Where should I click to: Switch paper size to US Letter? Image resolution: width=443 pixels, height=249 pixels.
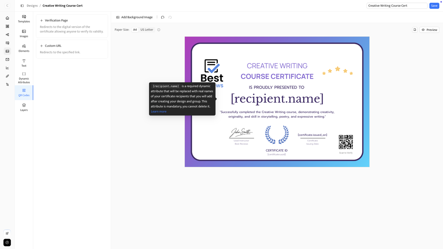(147, 30)
